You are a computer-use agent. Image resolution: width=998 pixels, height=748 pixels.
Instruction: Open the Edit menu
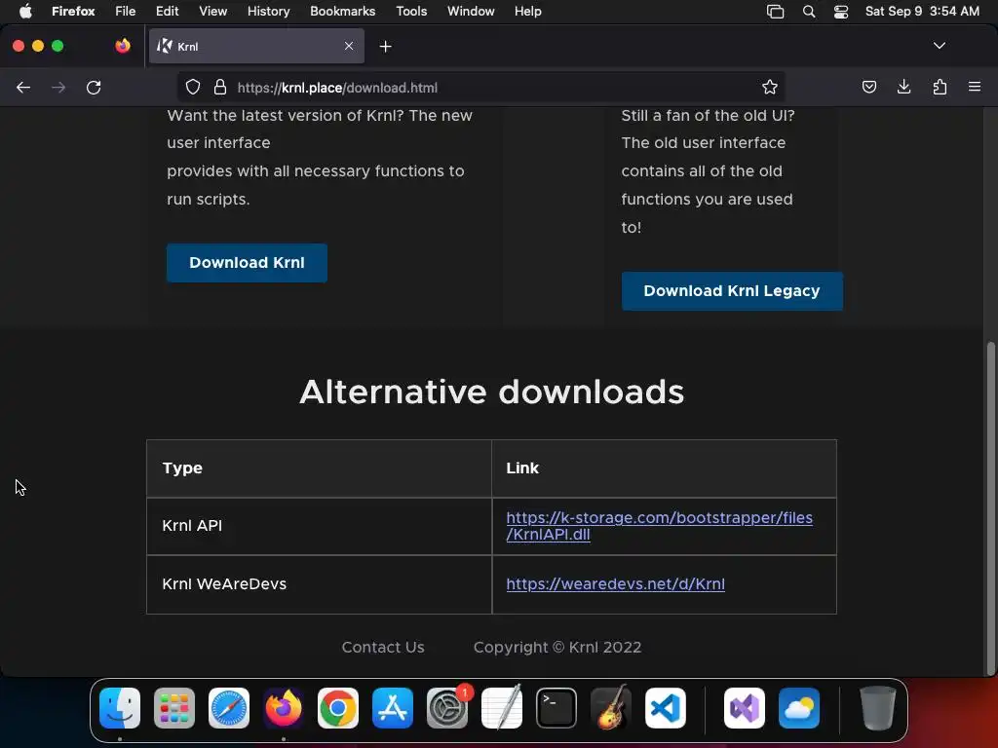point(167,12)
